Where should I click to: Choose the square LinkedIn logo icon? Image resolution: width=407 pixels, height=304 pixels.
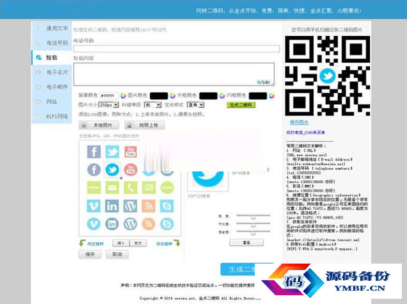pos(112,206)
